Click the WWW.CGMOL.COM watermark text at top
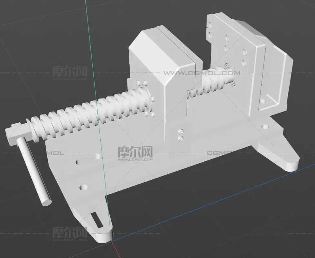The height and width of the screenshot is (258, 315). coord(202,73)
